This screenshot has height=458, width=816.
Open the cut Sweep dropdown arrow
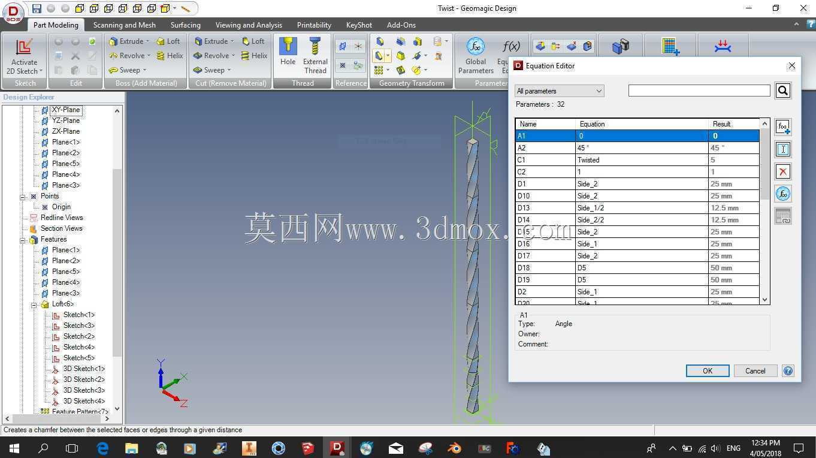coord(229,70)
